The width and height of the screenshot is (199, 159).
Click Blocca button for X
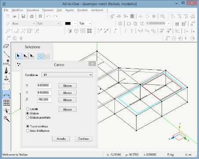[67, 86]
